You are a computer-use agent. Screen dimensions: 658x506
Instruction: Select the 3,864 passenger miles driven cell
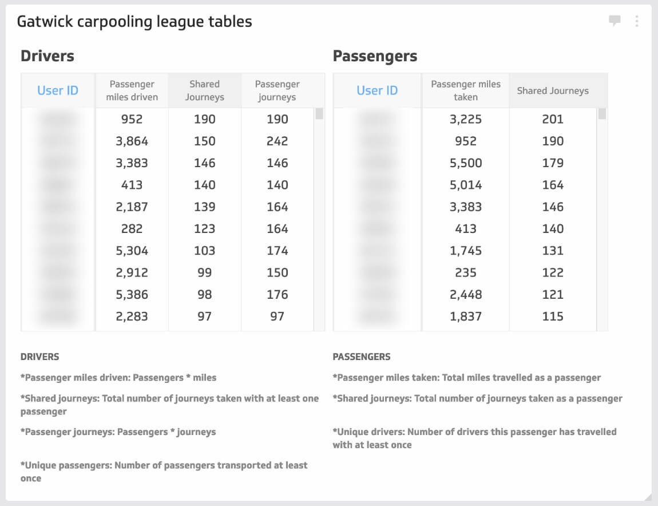132,141
